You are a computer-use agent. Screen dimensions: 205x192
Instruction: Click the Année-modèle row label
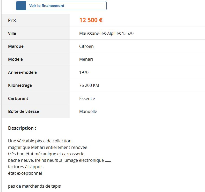22,72
